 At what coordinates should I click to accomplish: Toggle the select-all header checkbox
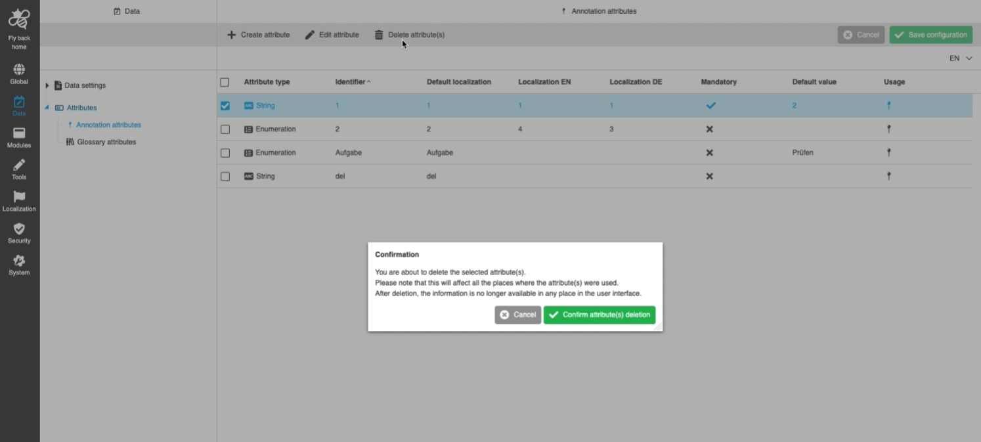coord(225,82)
